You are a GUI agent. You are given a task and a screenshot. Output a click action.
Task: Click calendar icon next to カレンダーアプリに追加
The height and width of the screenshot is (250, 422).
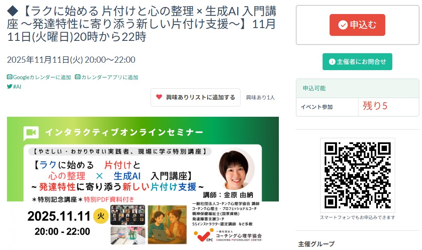pos(78,77)
